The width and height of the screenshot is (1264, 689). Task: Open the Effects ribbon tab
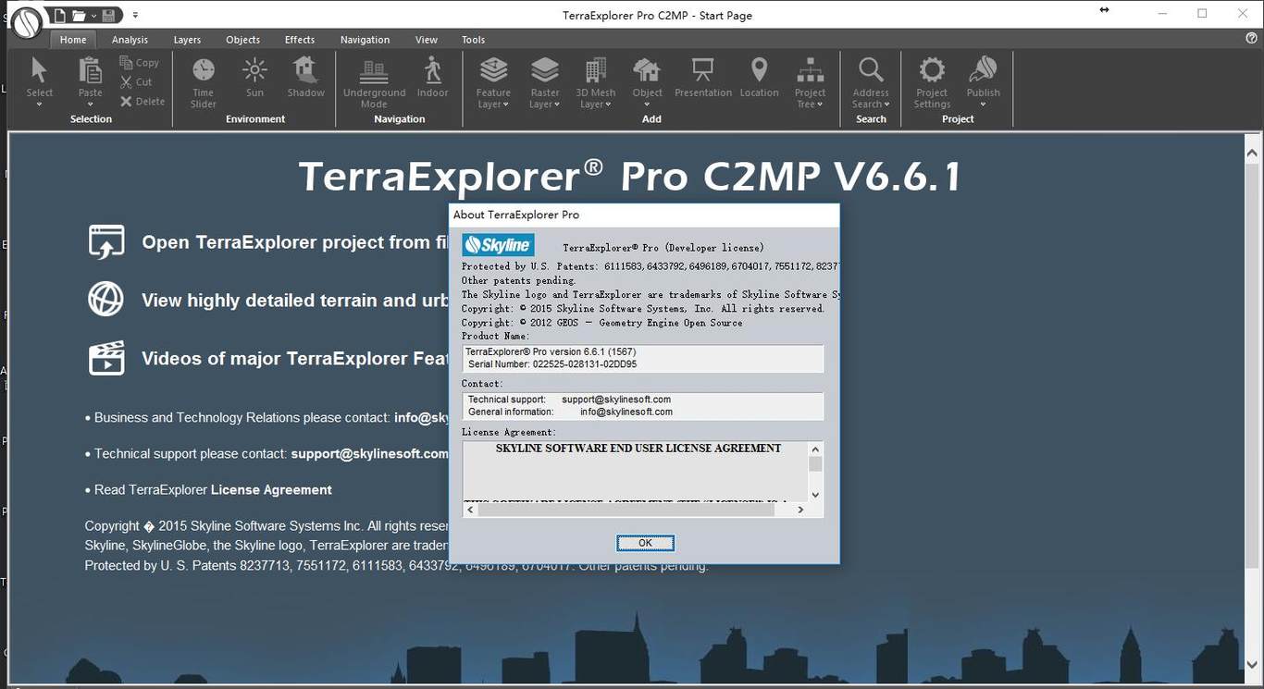pos(300,40)
